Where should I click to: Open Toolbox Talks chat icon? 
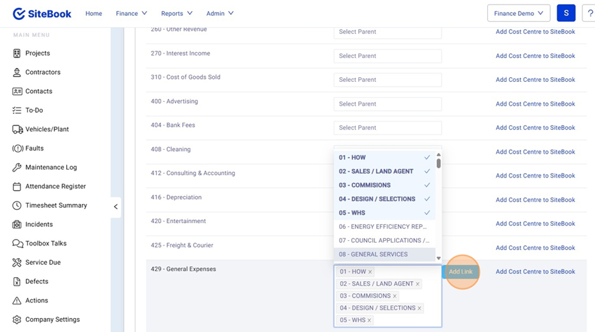click(17, 244)
